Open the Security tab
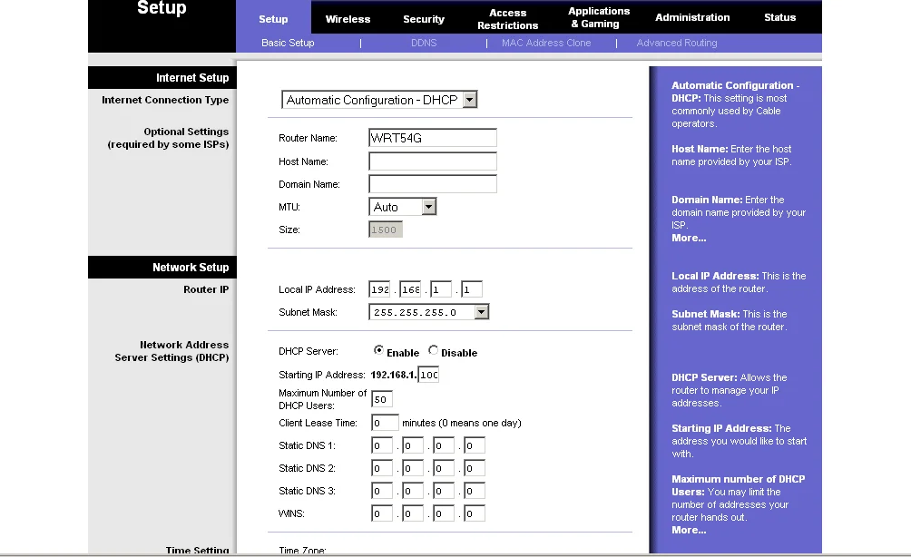 pos(424,18)
